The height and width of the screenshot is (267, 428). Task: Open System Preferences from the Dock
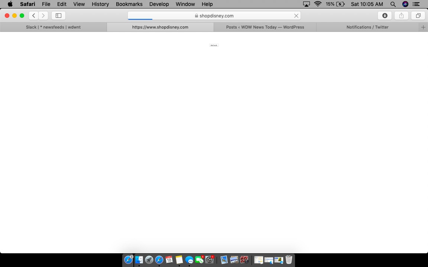(x=210, y=260)
